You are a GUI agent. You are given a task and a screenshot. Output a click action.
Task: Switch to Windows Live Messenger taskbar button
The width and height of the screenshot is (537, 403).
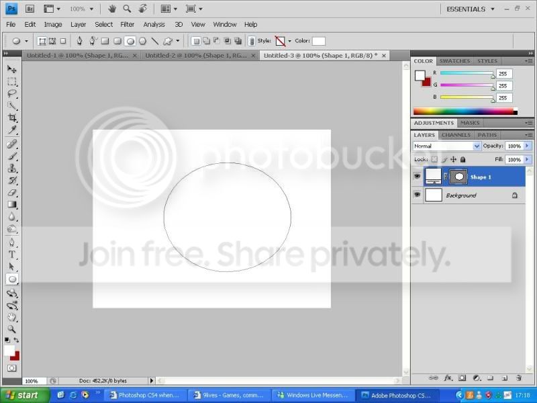coord(313,395)
